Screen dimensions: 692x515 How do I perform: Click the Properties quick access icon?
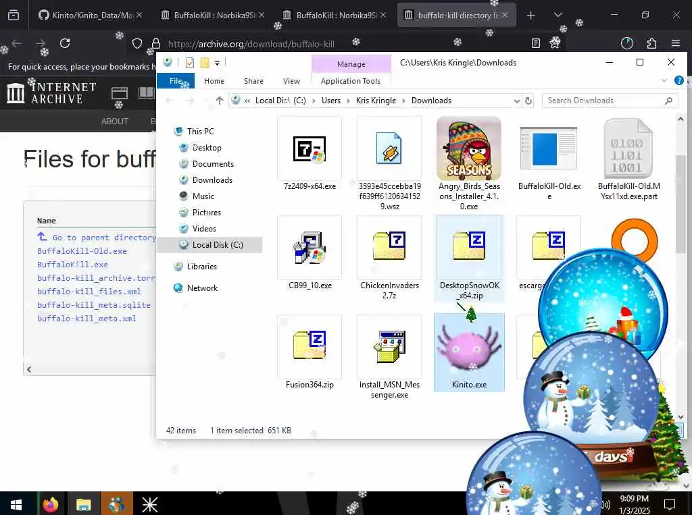coord(190,63)
